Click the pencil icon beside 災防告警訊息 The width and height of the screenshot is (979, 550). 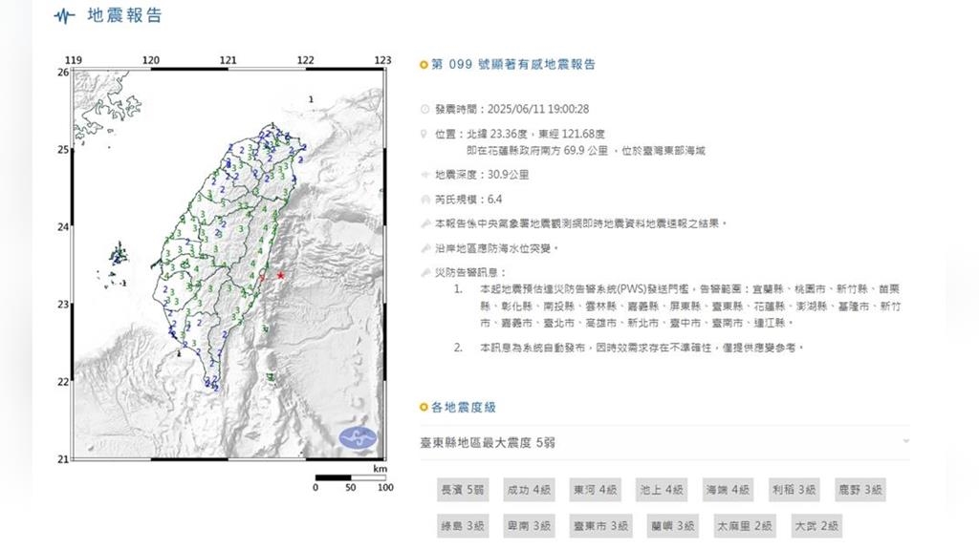tap(425, 272)
